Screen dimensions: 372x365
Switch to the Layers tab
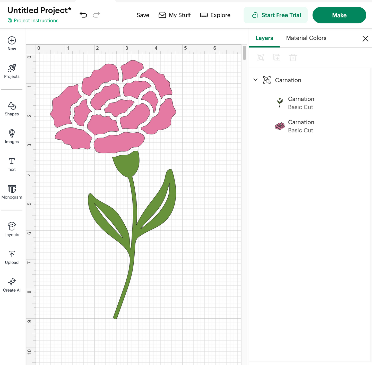pos(264,38)
